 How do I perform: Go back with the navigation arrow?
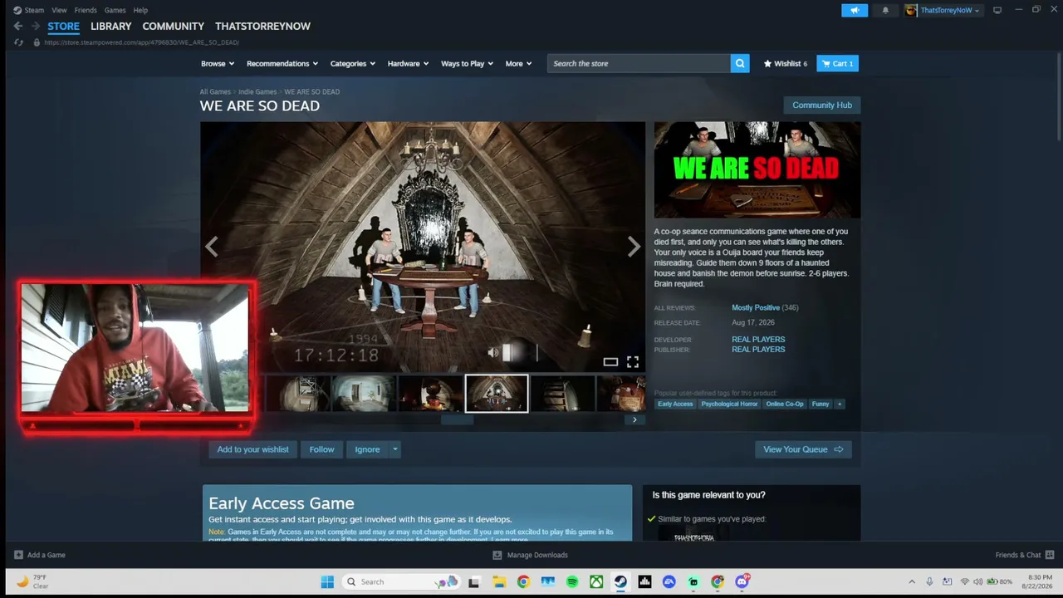18,27
